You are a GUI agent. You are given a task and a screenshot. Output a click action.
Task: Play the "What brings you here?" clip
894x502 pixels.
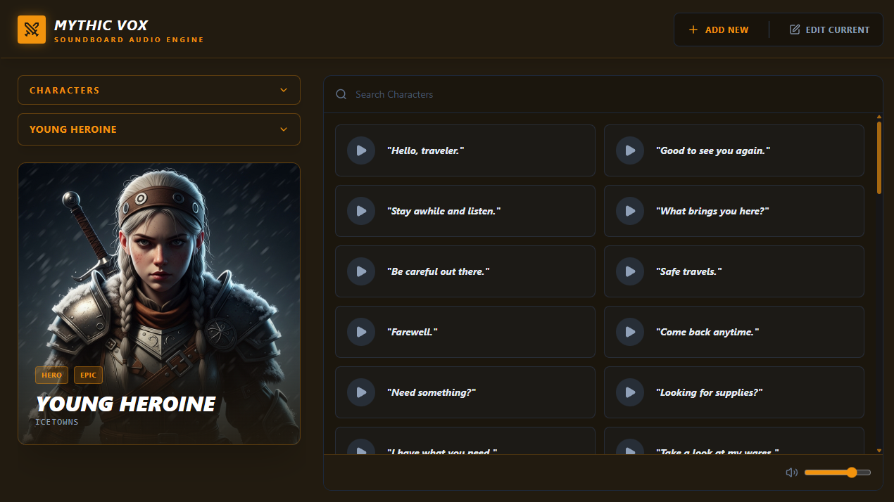pyautogui.click(x=630, y=211)
